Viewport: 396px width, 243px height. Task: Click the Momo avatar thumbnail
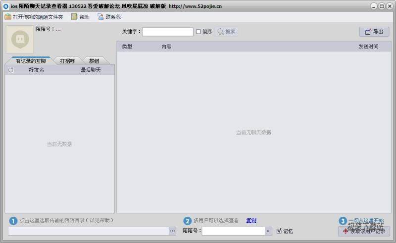(x=20, y=39)
